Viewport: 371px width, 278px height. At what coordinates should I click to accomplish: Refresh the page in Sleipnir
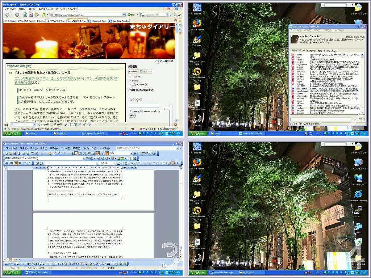[x=25, y=15]
